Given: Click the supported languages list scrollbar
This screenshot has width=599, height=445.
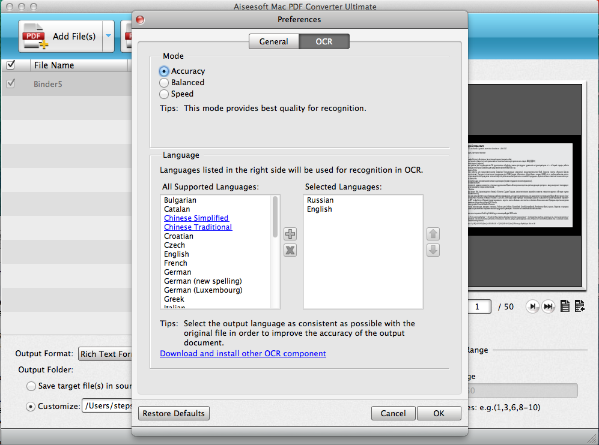Looking at the screenshot, I should click(x=275, y=217).
